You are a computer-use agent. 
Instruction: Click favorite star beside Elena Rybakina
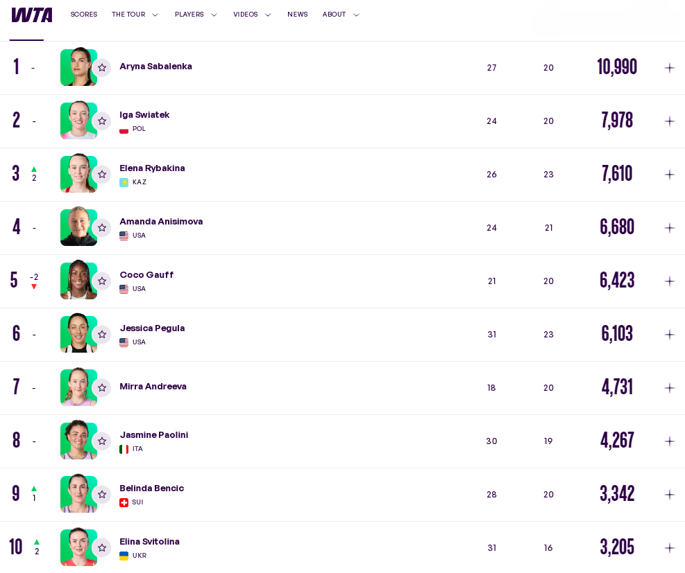[x=102, y=175]
